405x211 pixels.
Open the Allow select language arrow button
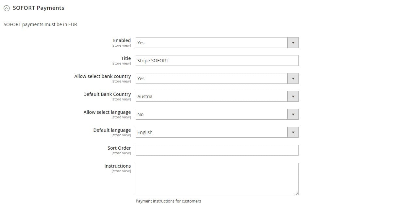(293, 114)
